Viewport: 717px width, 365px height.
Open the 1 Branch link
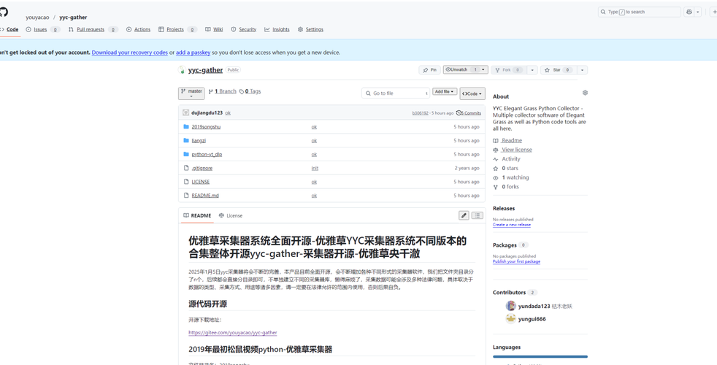tap(222, 91)
